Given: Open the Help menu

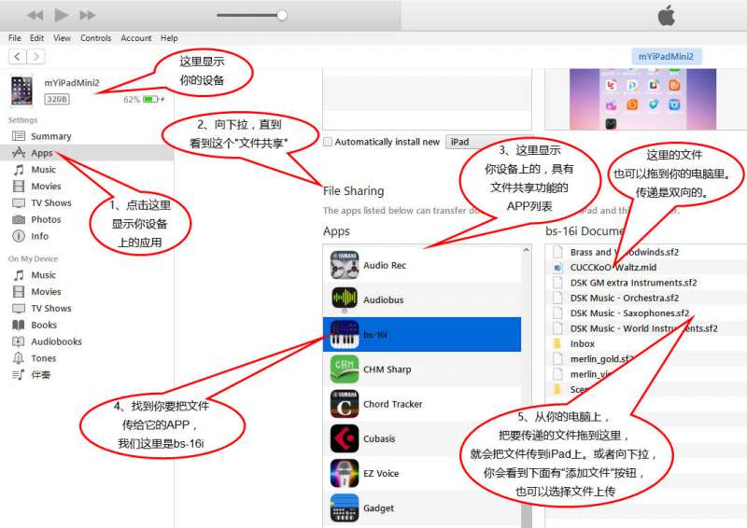Looking at the screenshot, I should pos(169,38).
